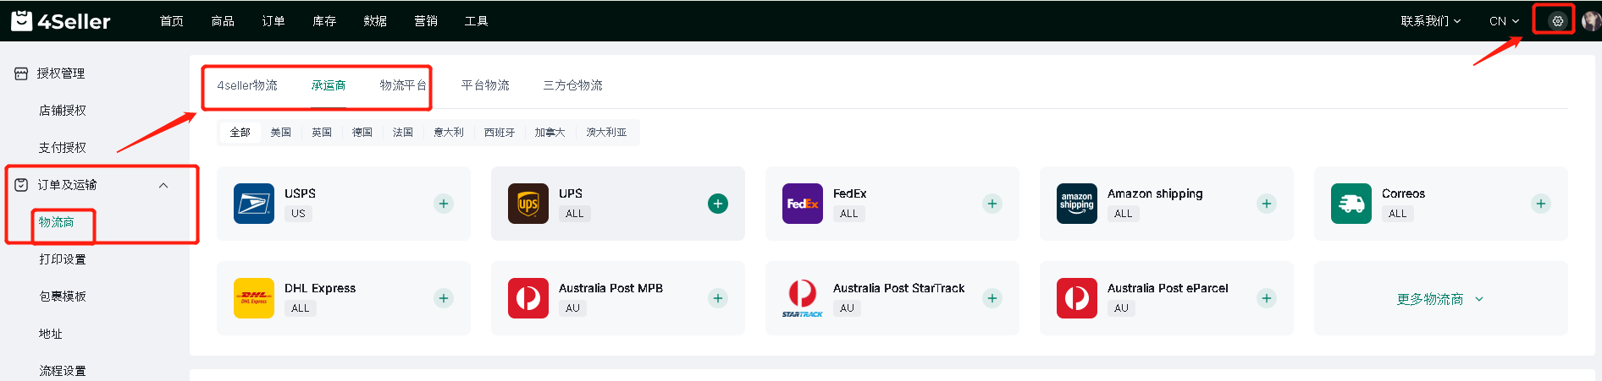Screen dimensions: 1602x381
Task: Click the user avatar in header
Action: [x=1591, y=21]
